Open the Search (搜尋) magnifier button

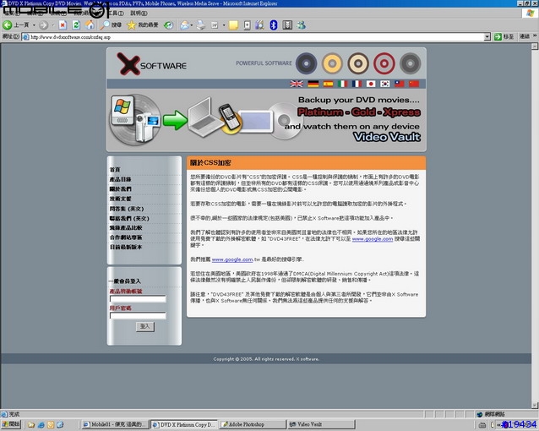111,25
